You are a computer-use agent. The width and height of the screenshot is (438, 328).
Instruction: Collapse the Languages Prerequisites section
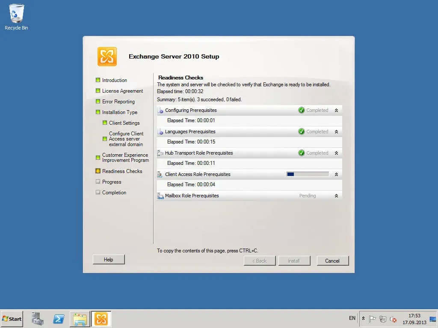[336, 132]
